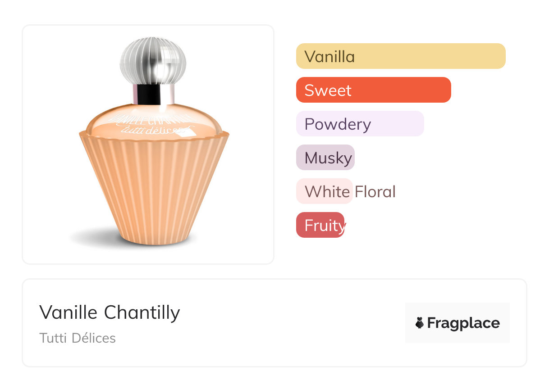The height and width of the screenshot is (389, 549).
Task: Click the red Fruity accord bar
Action: pyautogui.click(x=320, y=225)
